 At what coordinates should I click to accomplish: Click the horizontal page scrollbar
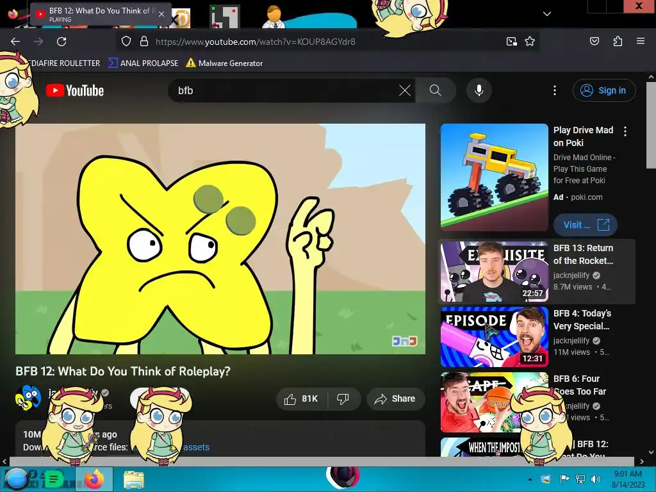(x=322, y=461)
